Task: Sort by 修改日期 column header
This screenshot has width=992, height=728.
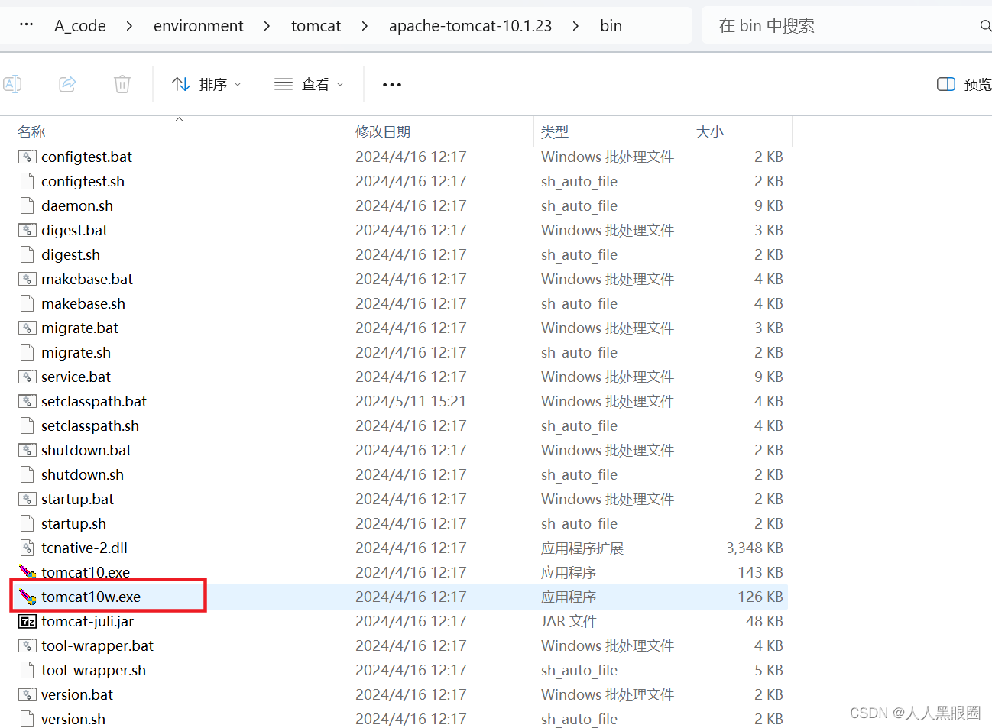Action: (x=383, y=132)
